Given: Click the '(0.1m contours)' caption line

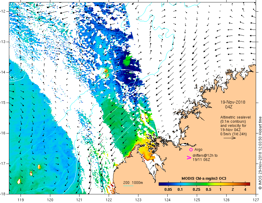Looking at the screenshot, I should [x=233, y=122].
